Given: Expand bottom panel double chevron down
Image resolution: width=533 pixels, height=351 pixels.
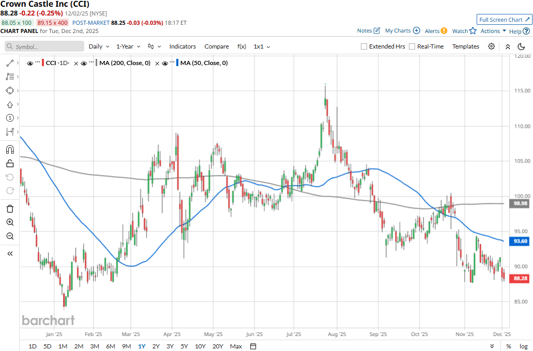Looking at the screenshot, I should coord(492,346).
